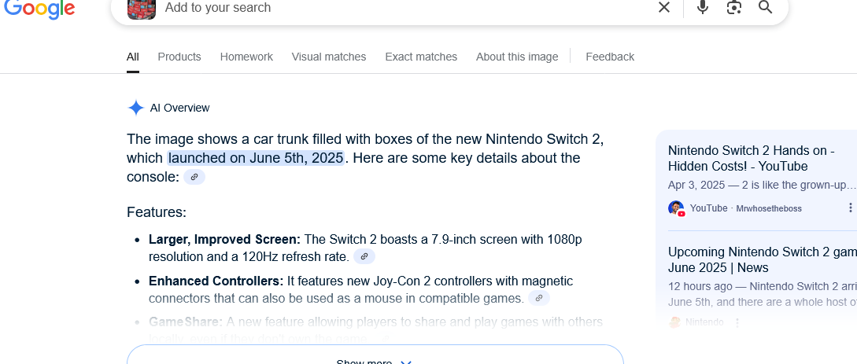The image size is (857, 364).
Task: Go to the About this image tab
Action: coord(517,57)
